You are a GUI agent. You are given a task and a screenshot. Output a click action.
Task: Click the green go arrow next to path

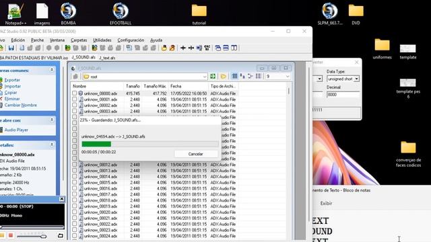[x=213, y=77]
